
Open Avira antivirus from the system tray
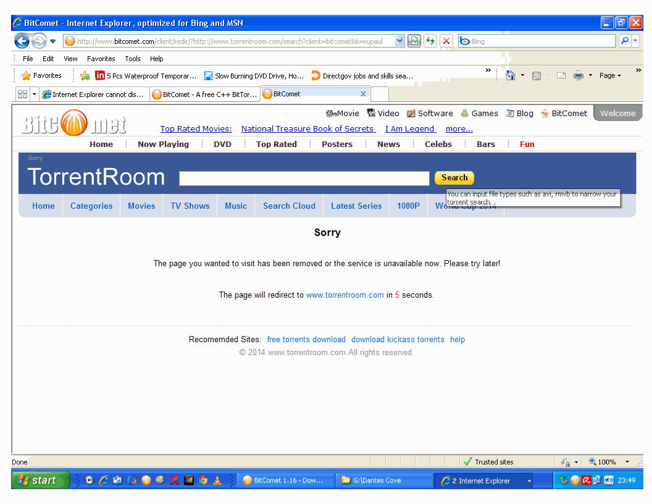pyautogui.click(x=586, y=480)
